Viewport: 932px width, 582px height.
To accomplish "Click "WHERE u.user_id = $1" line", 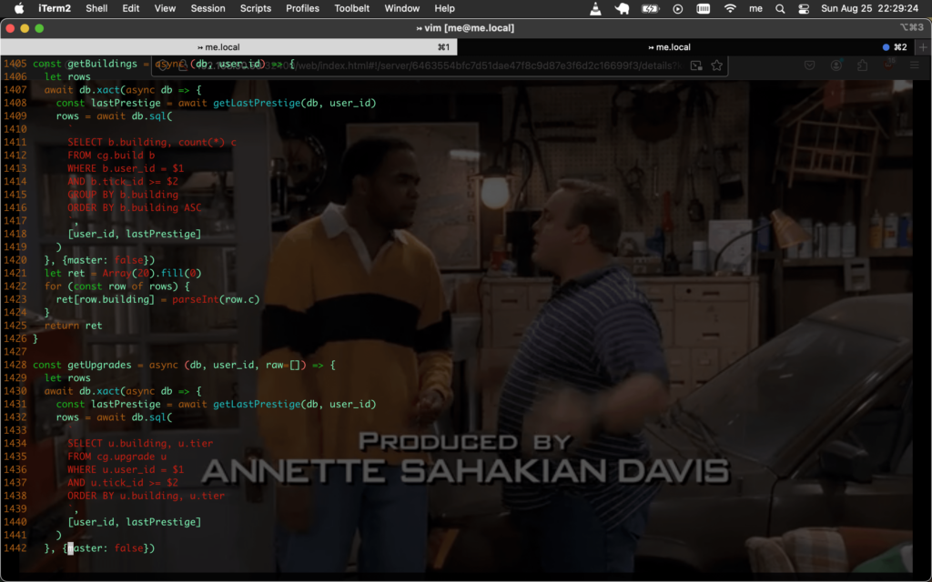I will pyautogui.click(x=126, y=469).
